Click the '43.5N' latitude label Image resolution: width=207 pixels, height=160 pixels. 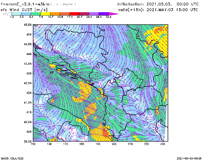click(x=28, y=64)
